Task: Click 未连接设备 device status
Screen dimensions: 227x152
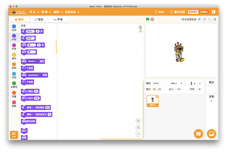Action: tap(189, 19)
